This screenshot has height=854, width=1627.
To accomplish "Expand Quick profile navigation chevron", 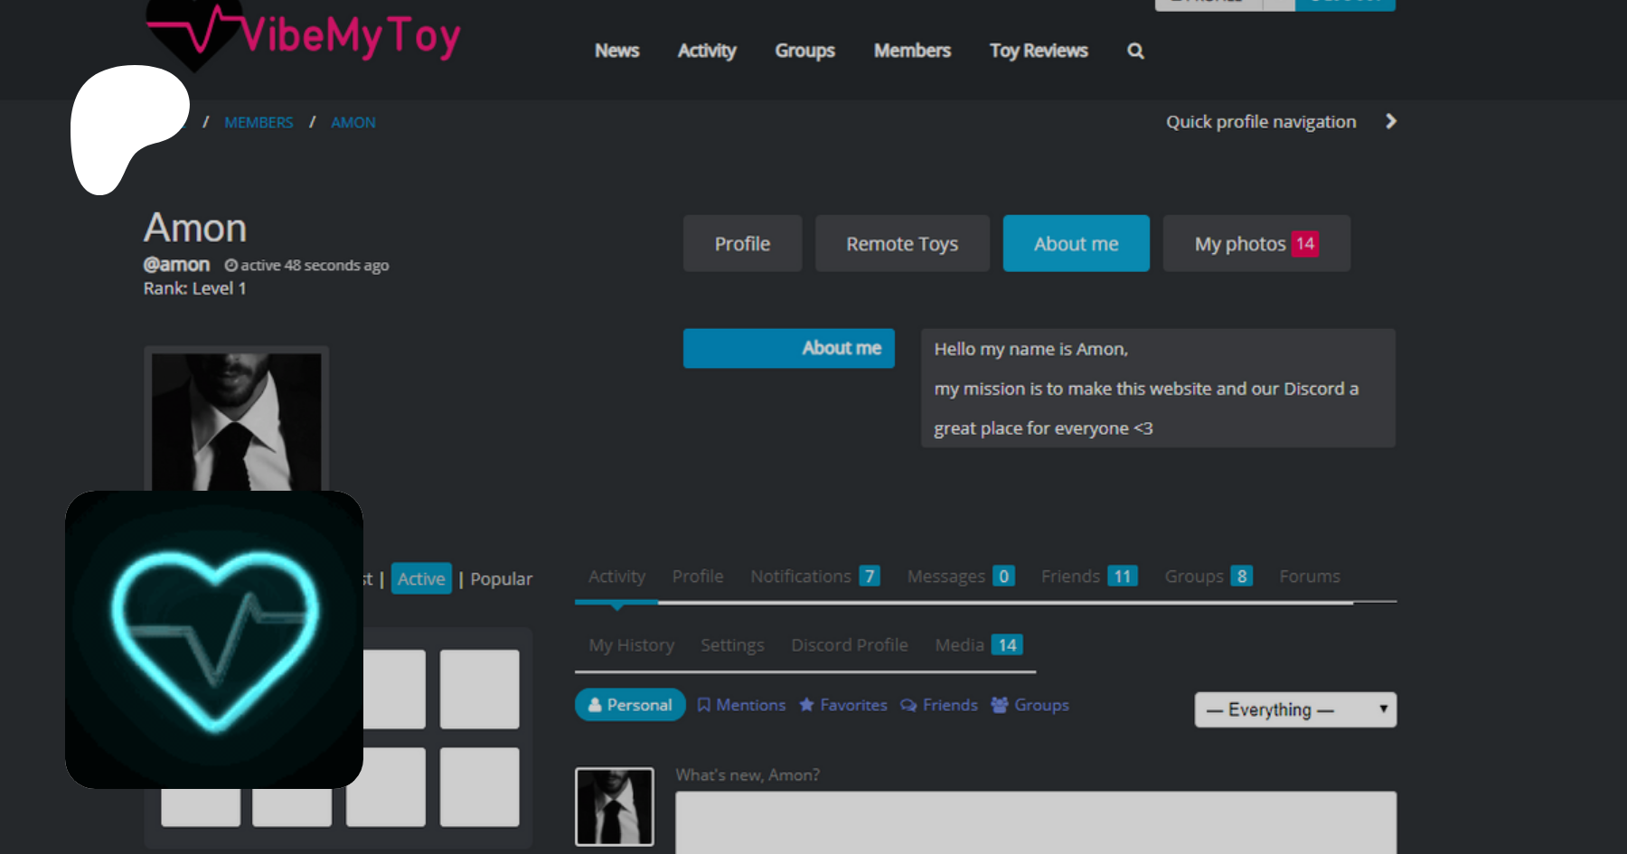I will click(1391, 122).
